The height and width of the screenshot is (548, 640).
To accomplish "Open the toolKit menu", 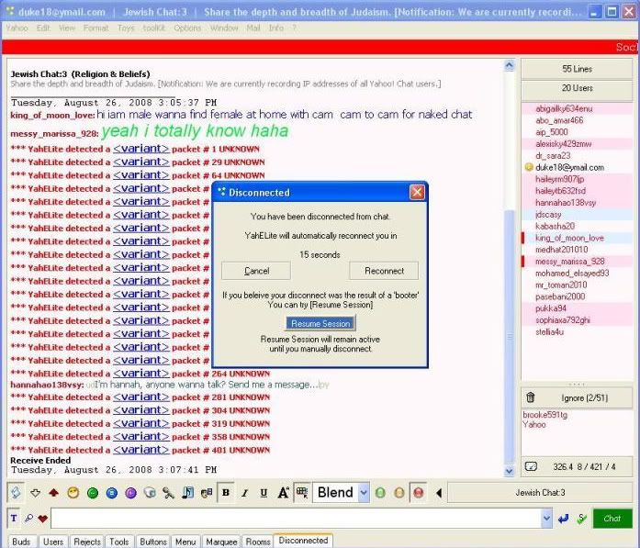I will 154,28.
